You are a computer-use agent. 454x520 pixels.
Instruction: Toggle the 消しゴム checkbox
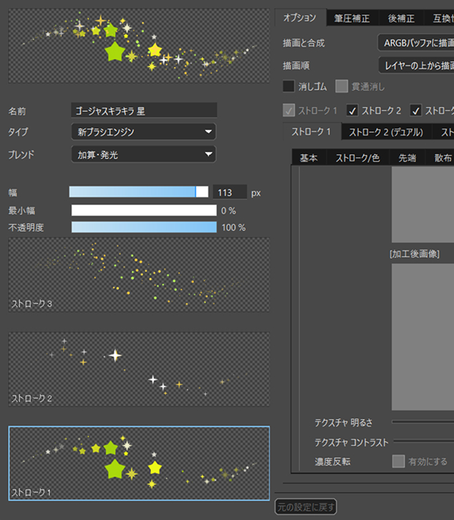tap(289, 87)
